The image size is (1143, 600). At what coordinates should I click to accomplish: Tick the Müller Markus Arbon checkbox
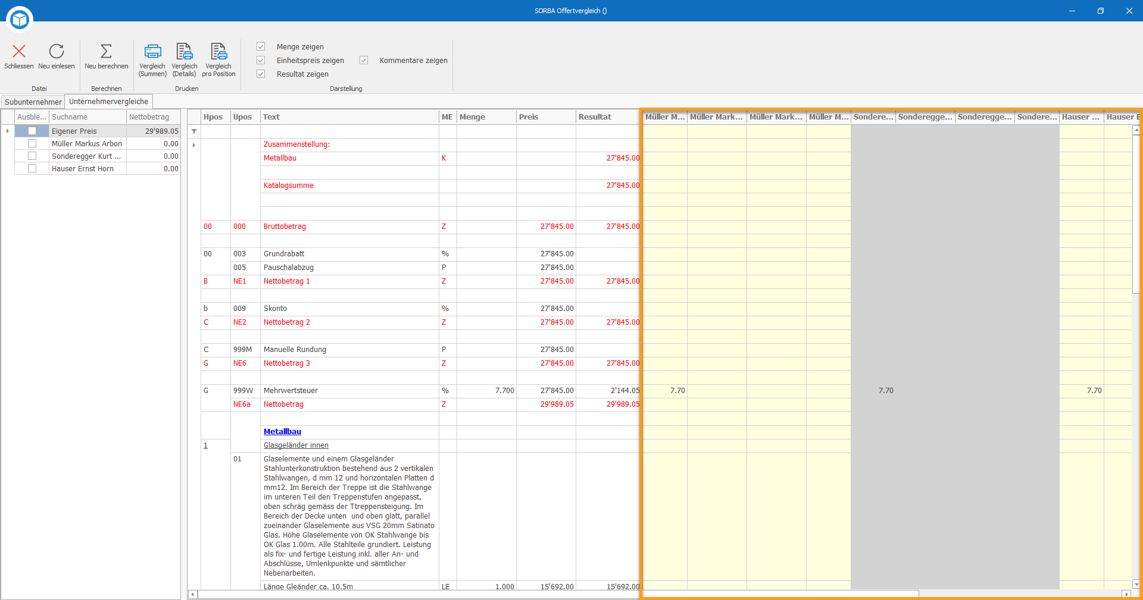(32, 143)
